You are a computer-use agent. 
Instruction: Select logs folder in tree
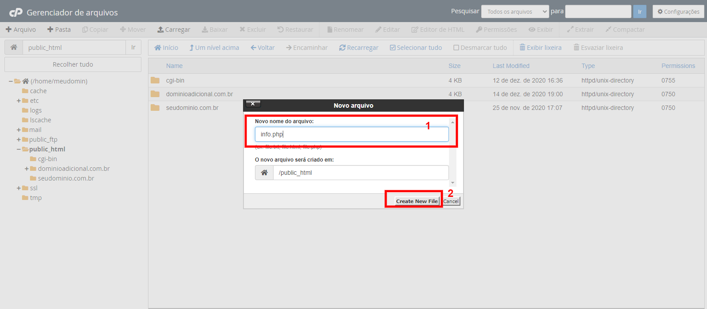pos(36,110)
